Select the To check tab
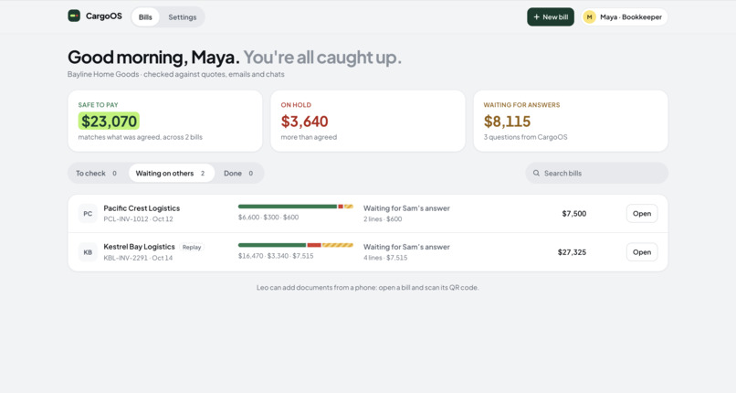The height and width of the screenshot is (393, 736). click(x=97, y=174)
